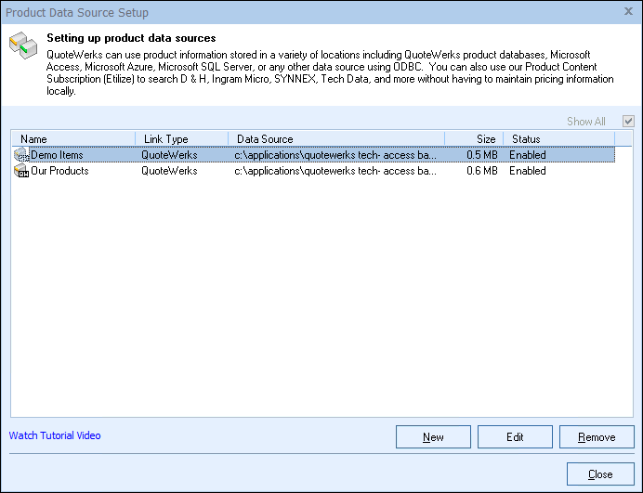This screenshot has height=493, width=643.
Task: Open the Watch Tutorial Video link
Action: pyautogui.click(x=55, y=435)
